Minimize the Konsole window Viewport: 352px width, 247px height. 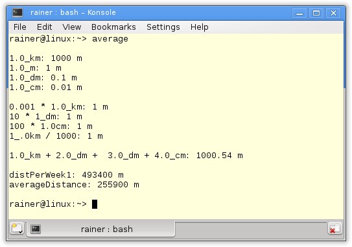(x=299, y=13)
